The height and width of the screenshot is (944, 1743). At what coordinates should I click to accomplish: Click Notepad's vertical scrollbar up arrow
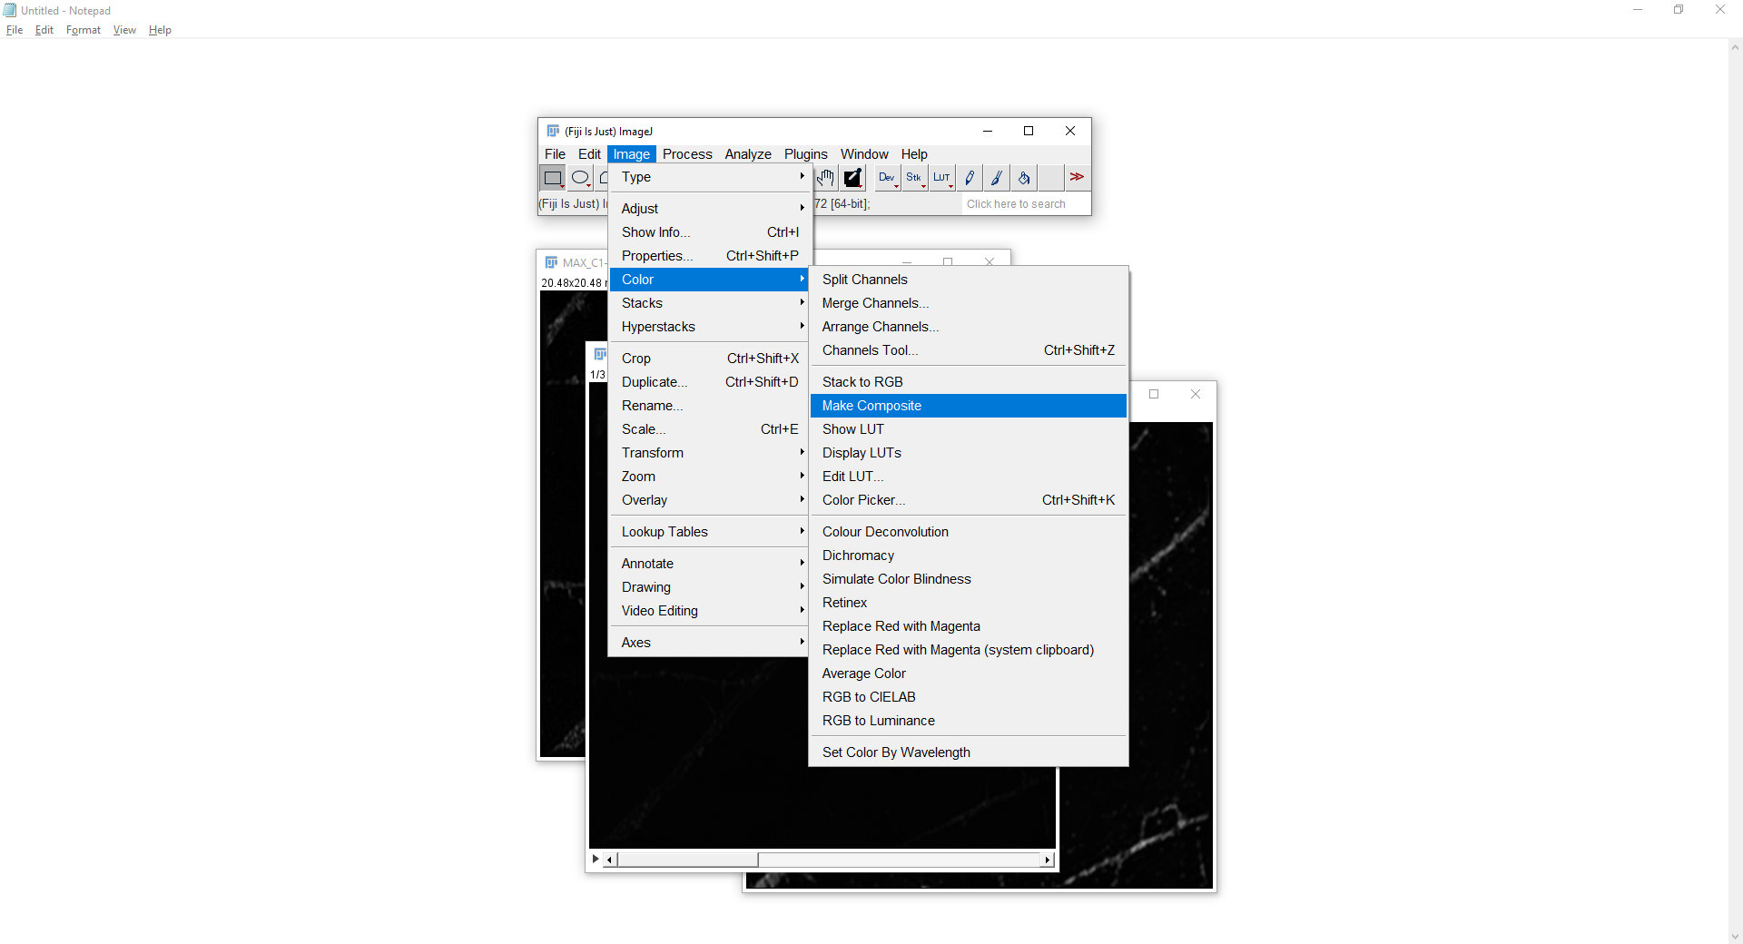(x=1735, y=48)
